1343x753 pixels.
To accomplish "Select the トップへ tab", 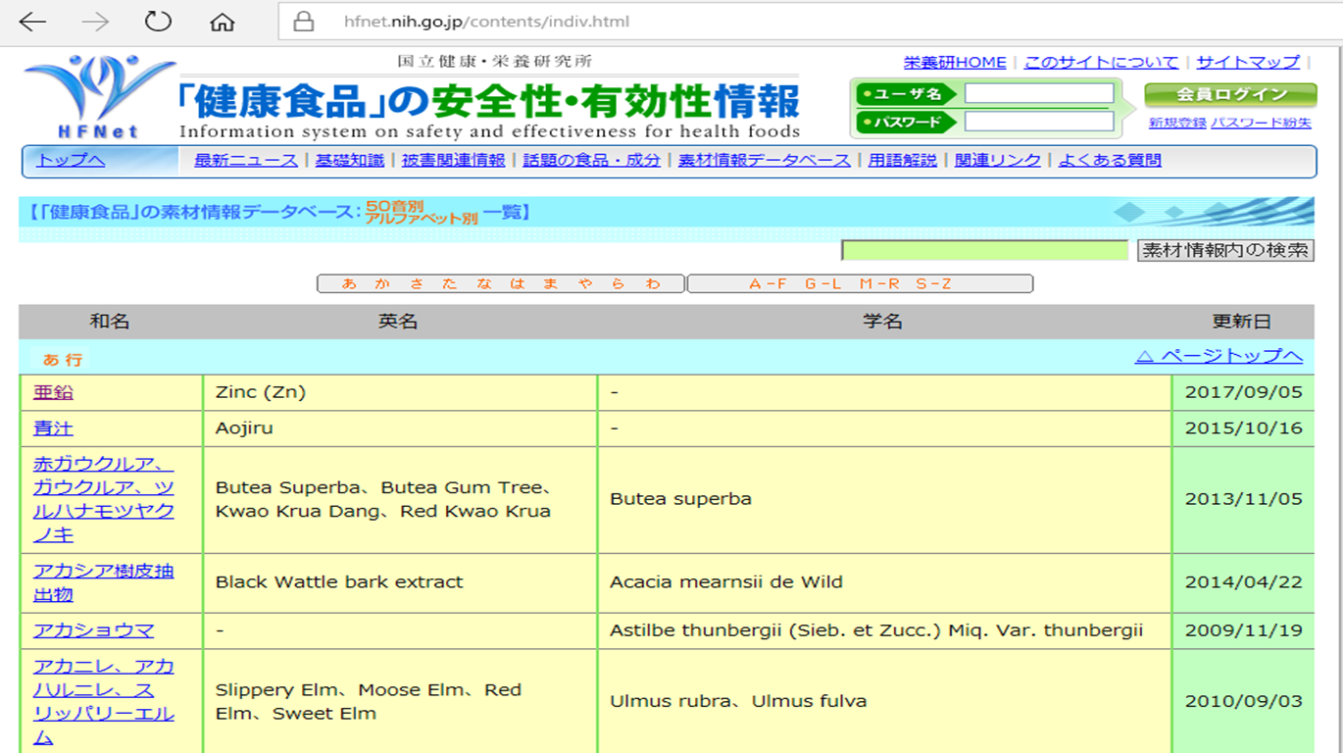I will point(71,160).
